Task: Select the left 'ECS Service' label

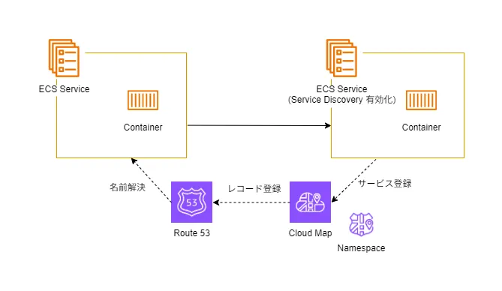Action: 64,89
